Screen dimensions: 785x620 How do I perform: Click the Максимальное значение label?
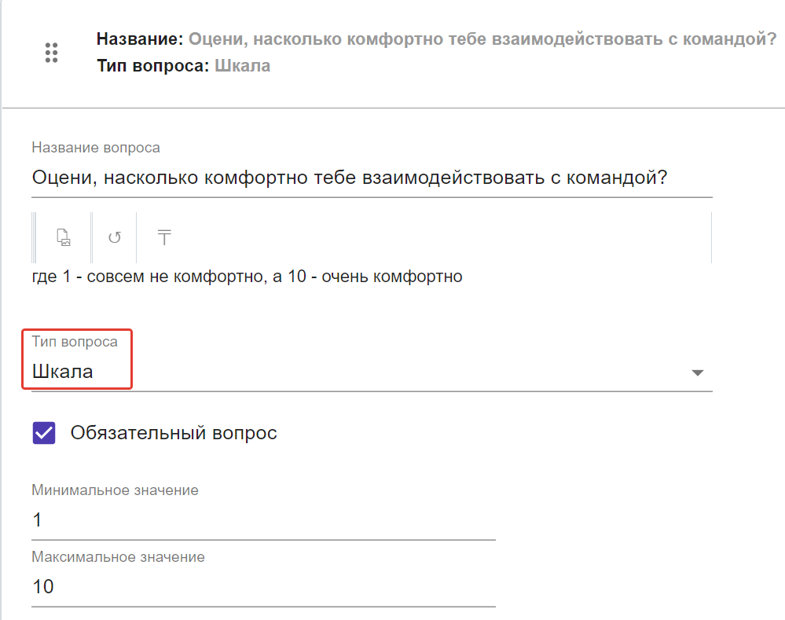118,557
